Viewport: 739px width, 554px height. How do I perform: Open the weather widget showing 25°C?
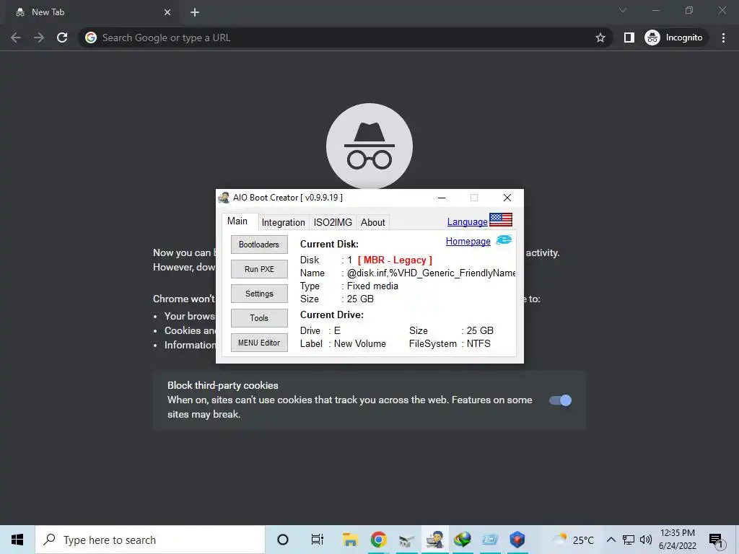click(x=572, y=540)
